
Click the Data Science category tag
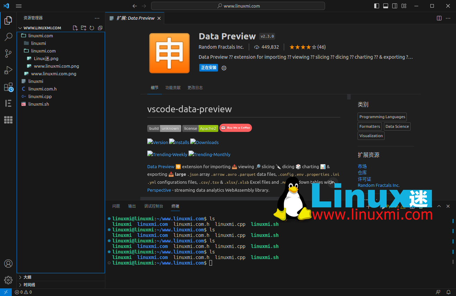(397, 126)
